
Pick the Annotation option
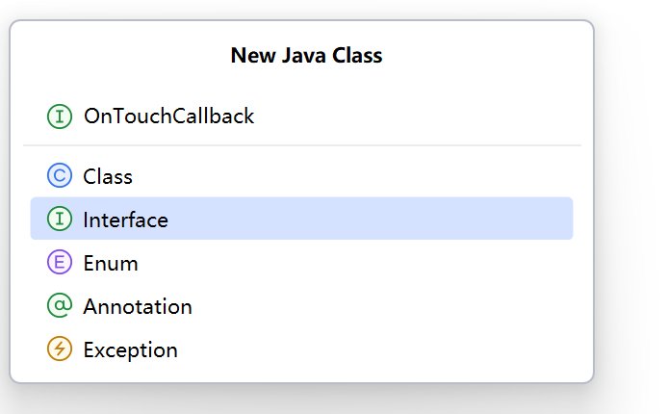click(x=301, y=306)
